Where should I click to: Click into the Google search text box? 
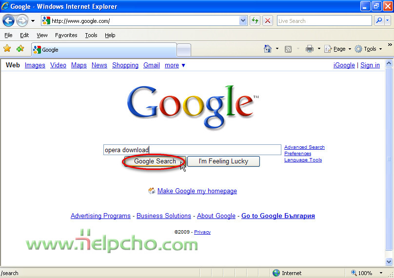(192, 150)
